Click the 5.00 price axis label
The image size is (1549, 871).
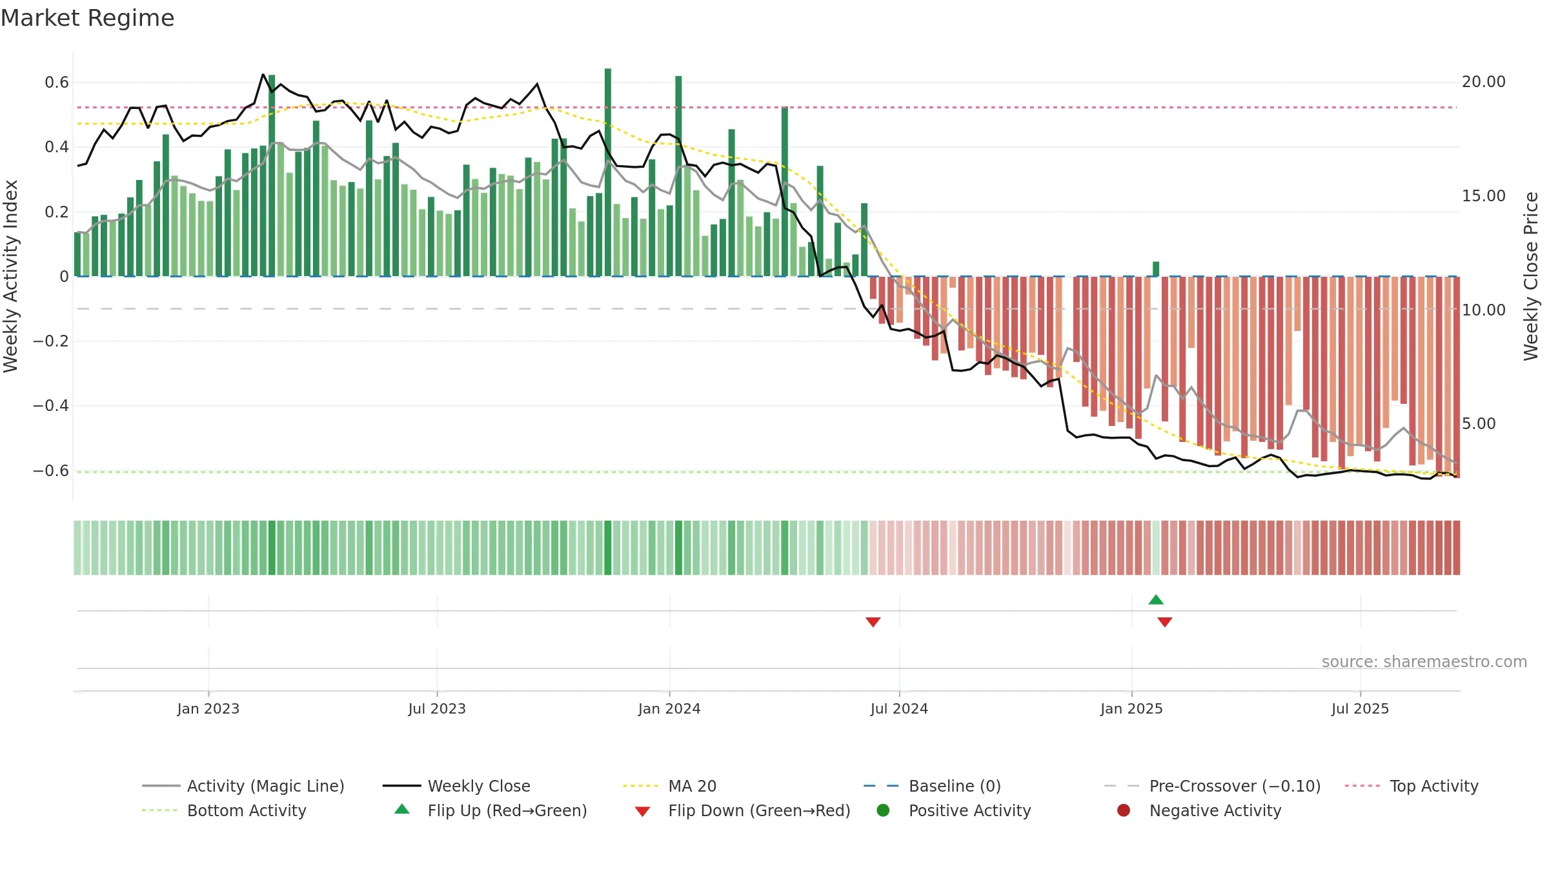click(1479, 424)
